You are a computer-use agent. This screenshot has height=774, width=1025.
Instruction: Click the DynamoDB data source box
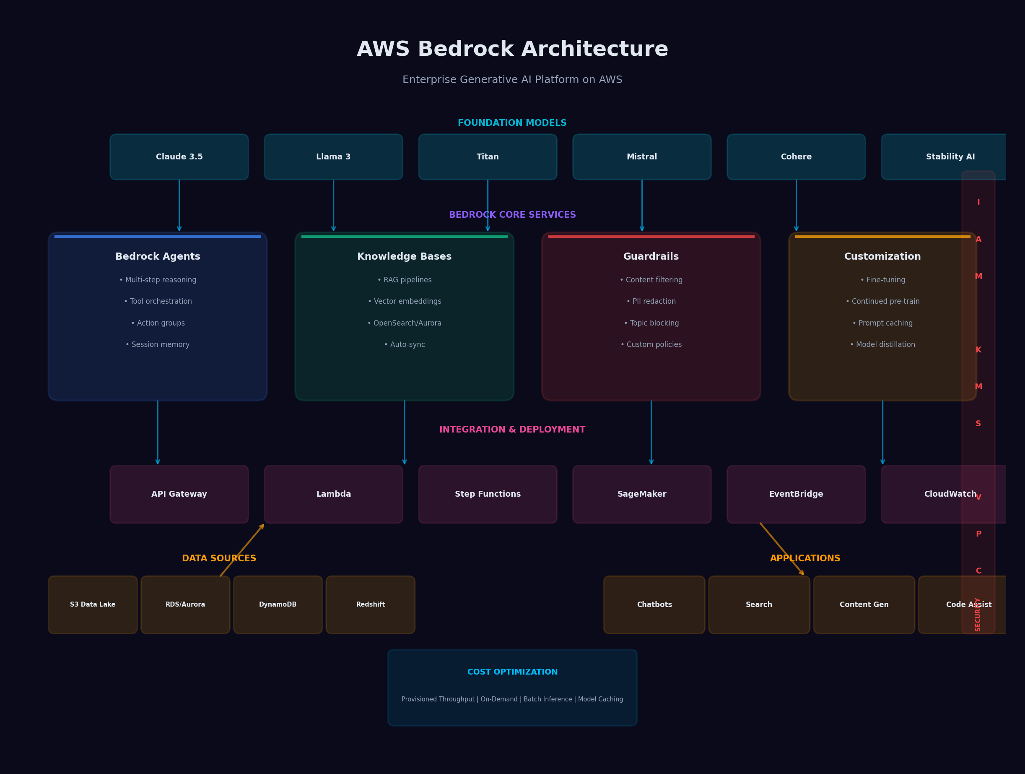[278, 604]
